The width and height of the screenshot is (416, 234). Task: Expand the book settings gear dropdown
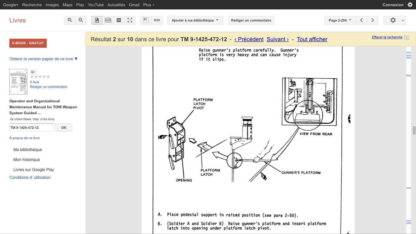pyautogui.click(x=394, y=20)
